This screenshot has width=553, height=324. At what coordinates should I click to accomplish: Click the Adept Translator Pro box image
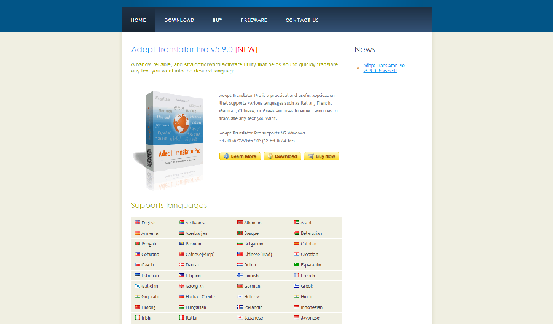click(x=169, y=135)
